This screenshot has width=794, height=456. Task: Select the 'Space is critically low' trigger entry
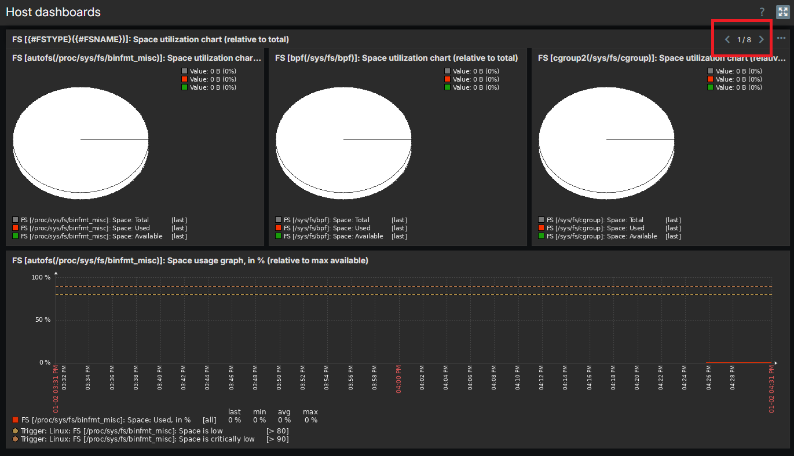(x=137, y=439)
